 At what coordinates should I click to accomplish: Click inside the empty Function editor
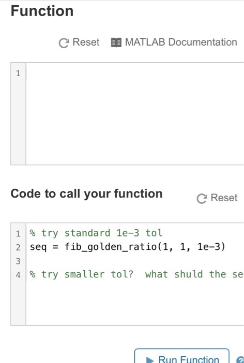point(135,114)
